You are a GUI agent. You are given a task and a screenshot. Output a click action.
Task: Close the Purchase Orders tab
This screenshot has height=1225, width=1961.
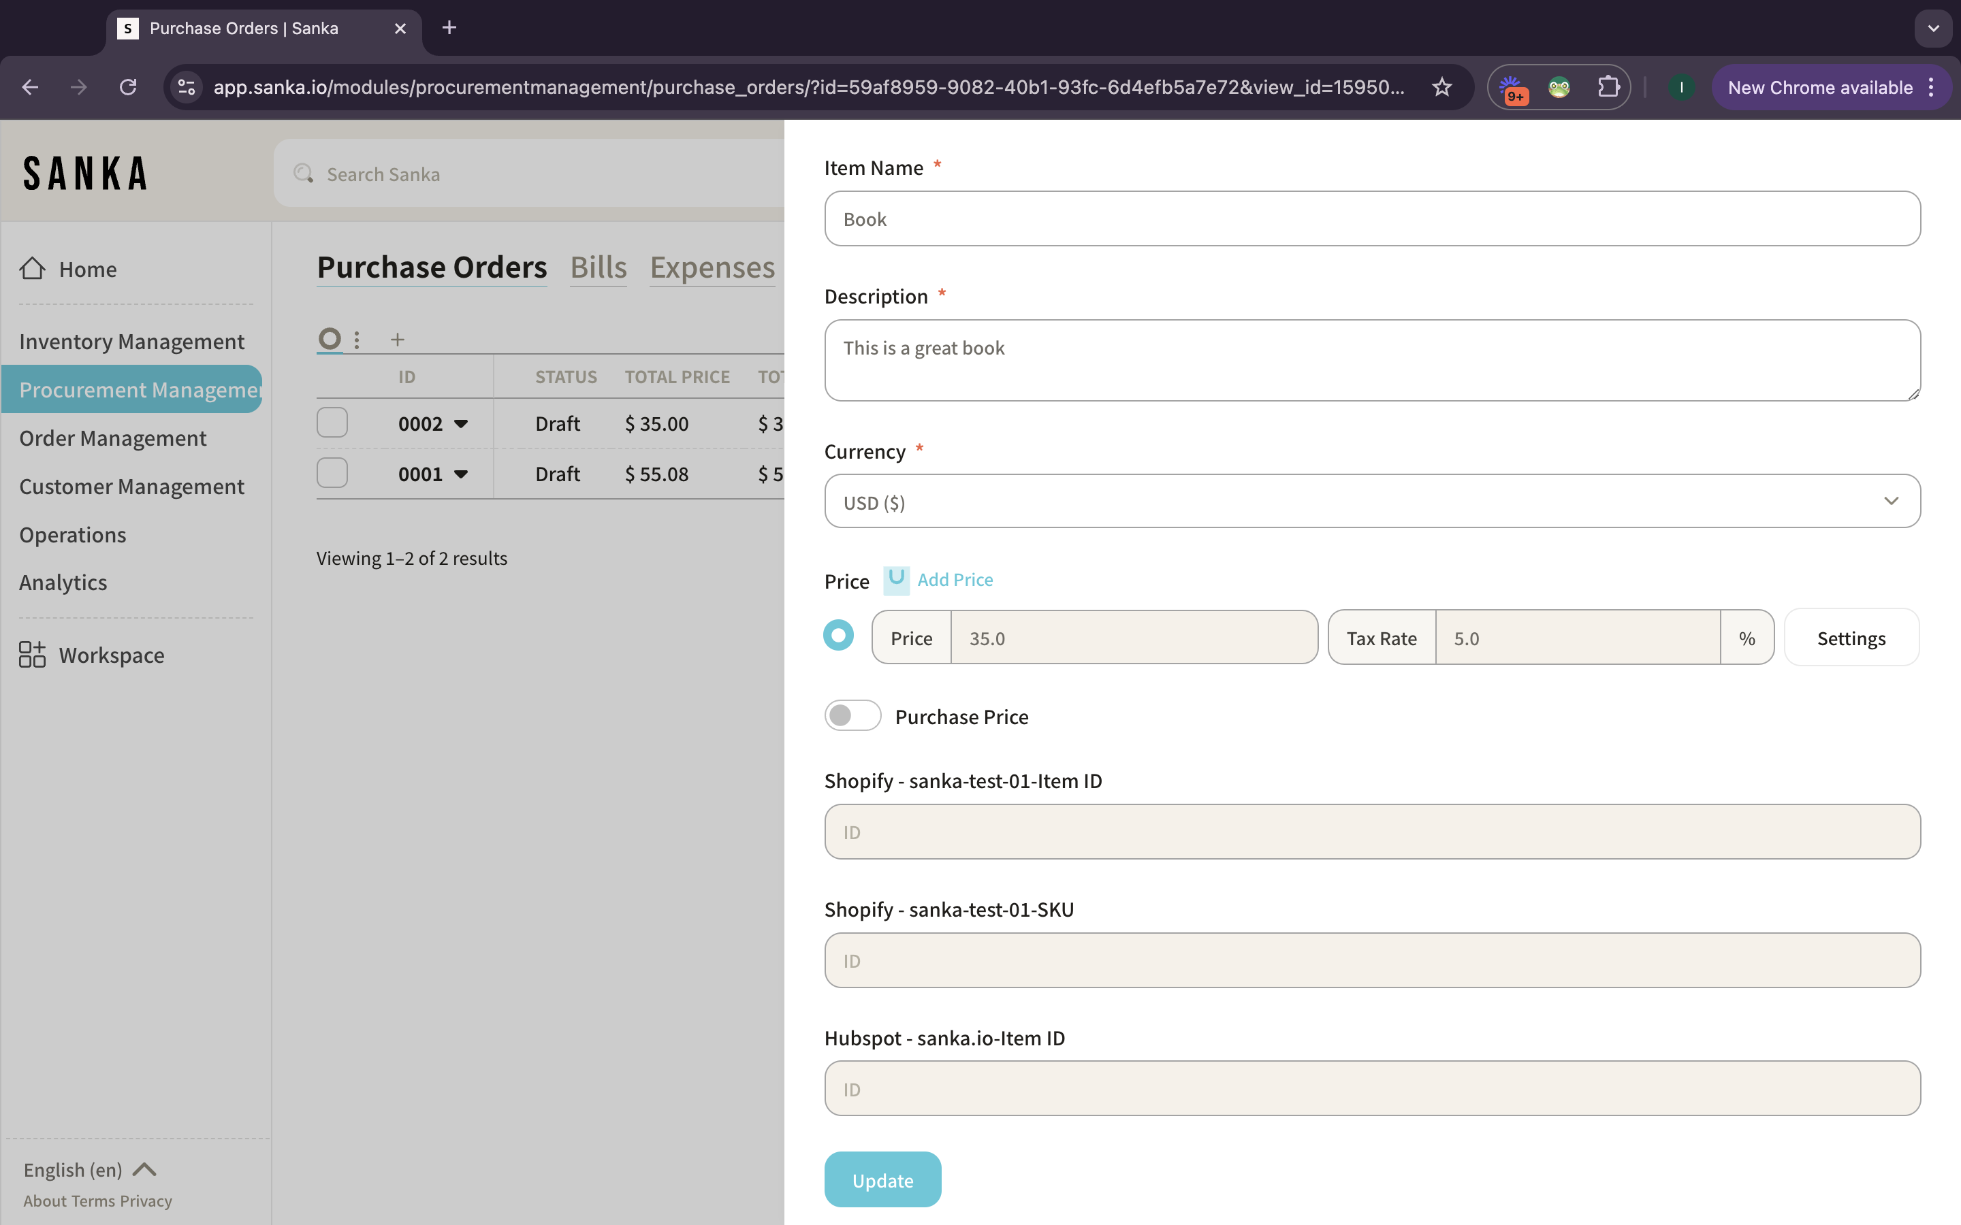[400, 29]
